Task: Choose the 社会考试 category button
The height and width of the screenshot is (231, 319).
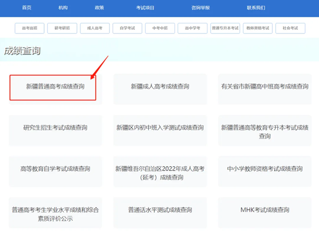Action: pos(290,28)
